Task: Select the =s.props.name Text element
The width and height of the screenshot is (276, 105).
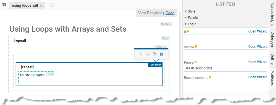Action: 37,77
